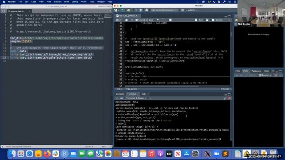Click the re-run previous code icon
The width and height of the screenshot is (285, 160).
tap(207, 20)
